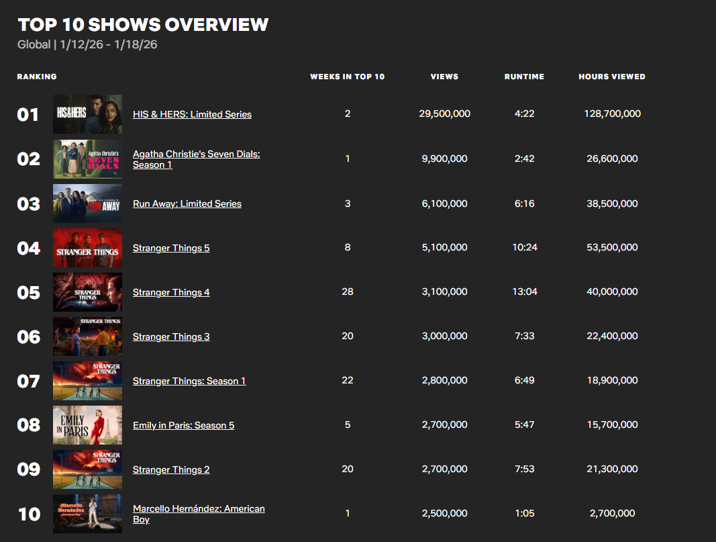Open the Stranger Things 4 title link
716x542 pixels.
point(171,292)
